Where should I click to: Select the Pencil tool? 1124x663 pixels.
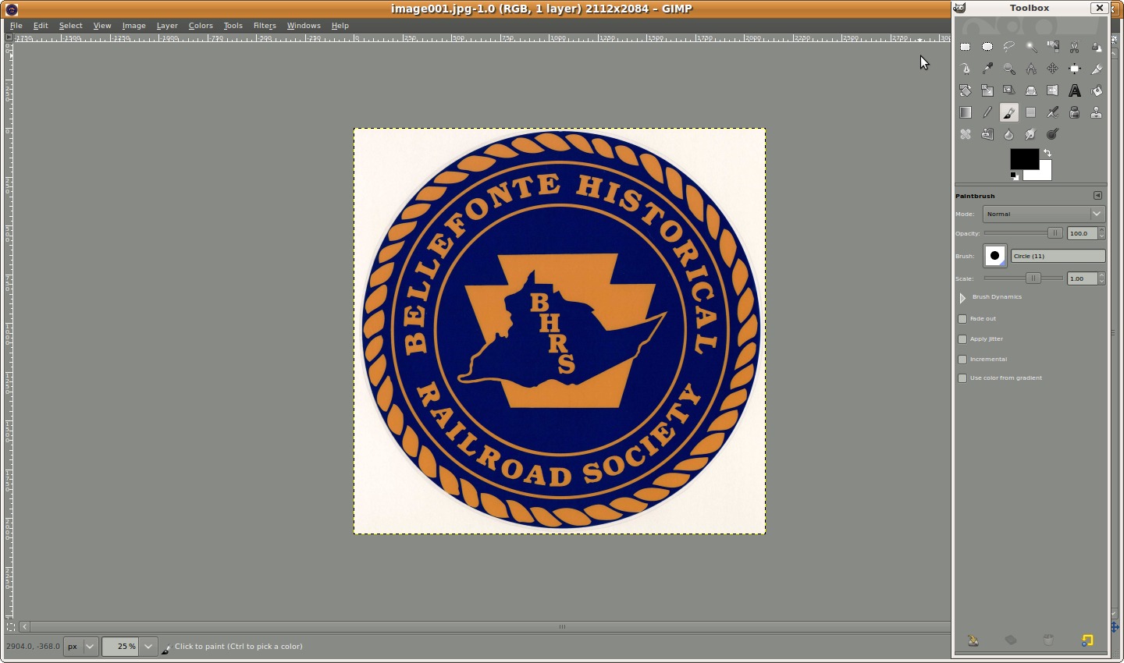[x=987, y=112]
